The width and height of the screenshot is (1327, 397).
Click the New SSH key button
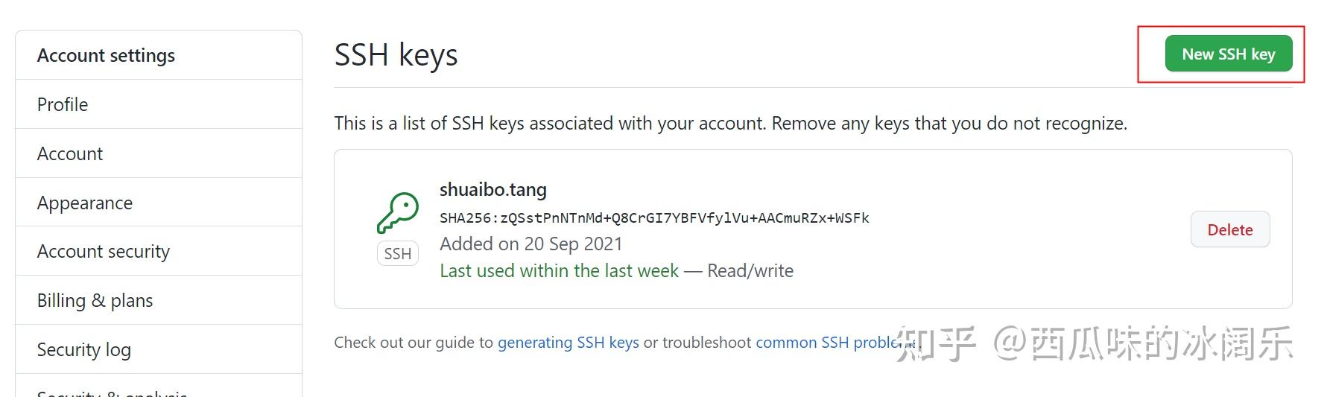coord(1228,54)
